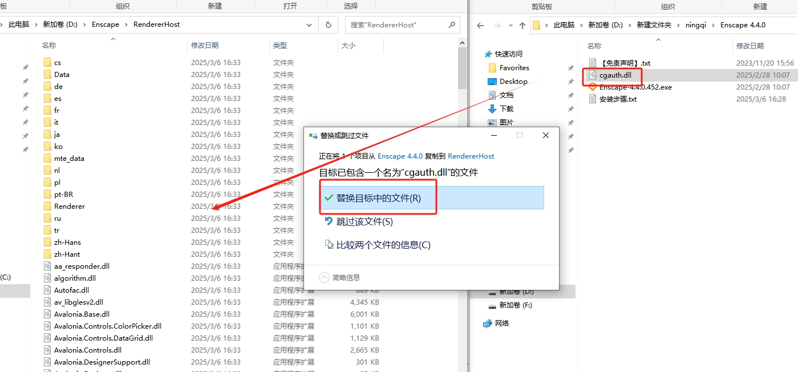Select the mte_data folder icon

48,158
